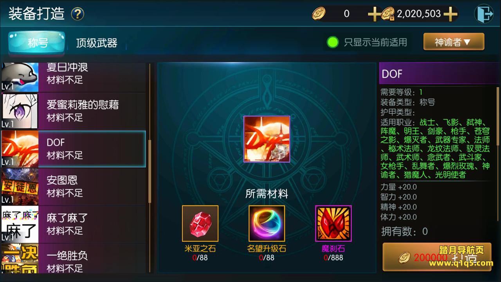Viewport: 501px width, 282px height.
Task: Select the 安图恩 title entry
Action: (x=73, y=187)
